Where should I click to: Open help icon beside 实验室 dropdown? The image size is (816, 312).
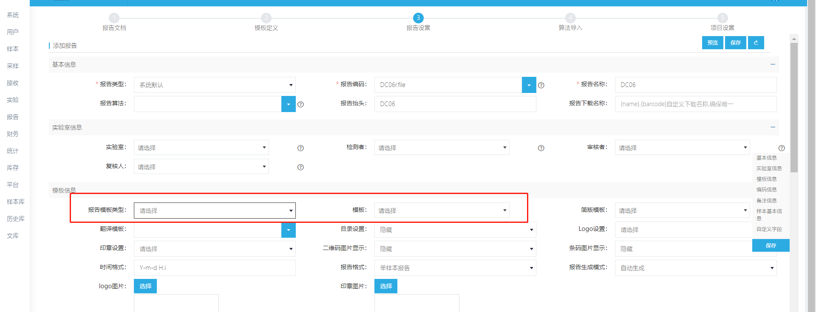300,148
